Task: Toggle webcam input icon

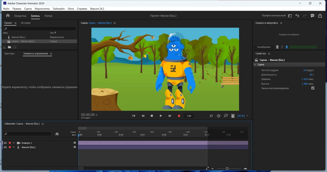Action: (x=277, y=47)
